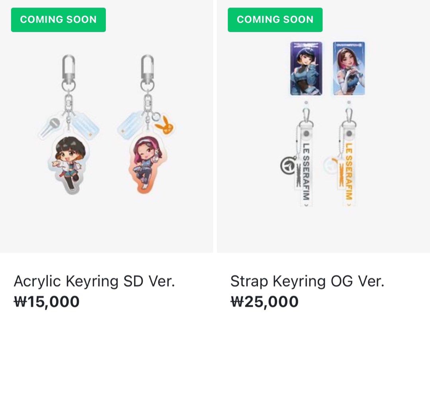This screenshot has width=430, height=405.
Task: Click the COMING SOON badge on the Acrylic Keyring
Action: pyautogui.click(x=58, y=19)
